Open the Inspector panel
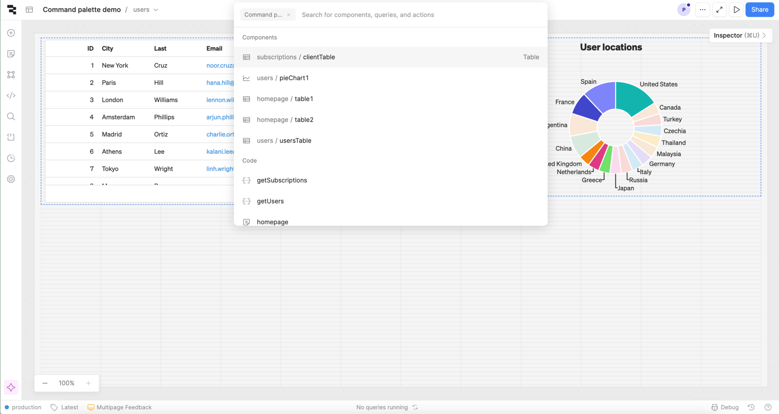Image resolution: width=779 pixels, height=414 pixels. pos(740,35)
